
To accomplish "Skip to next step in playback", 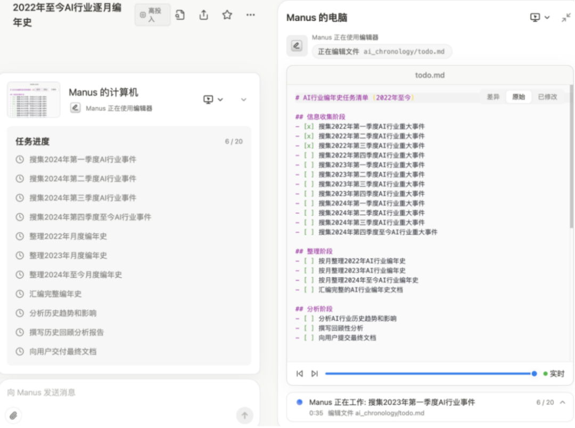I will (315, 374).
